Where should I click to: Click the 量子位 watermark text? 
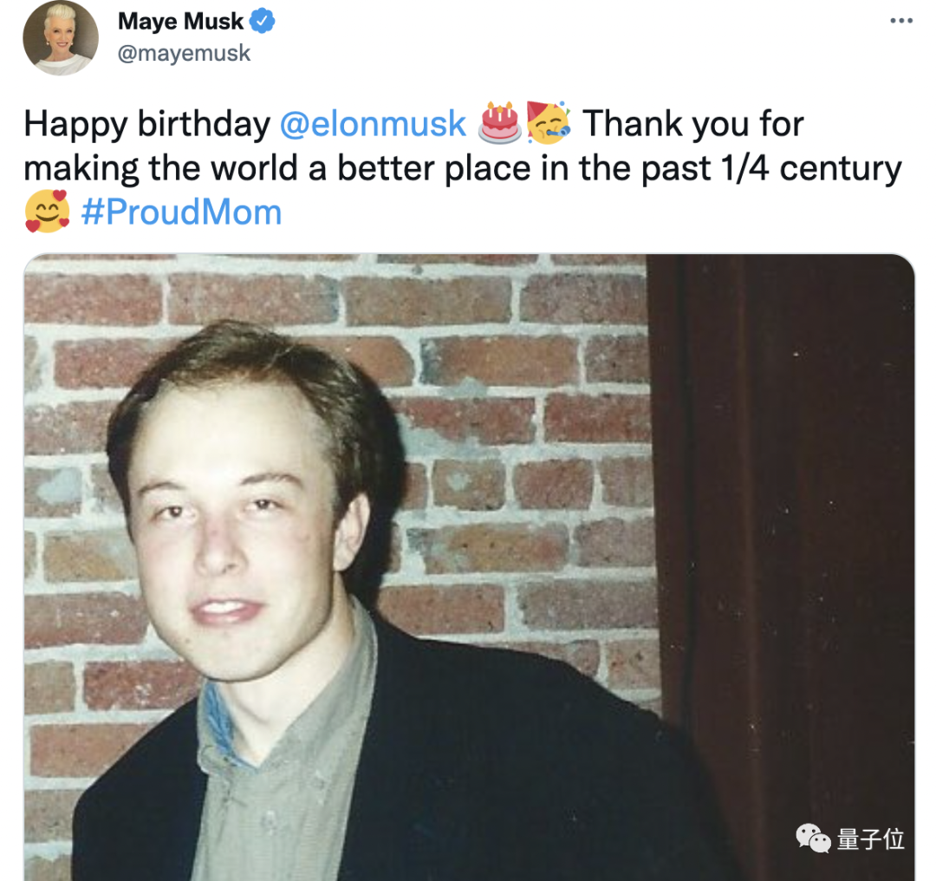870,839
